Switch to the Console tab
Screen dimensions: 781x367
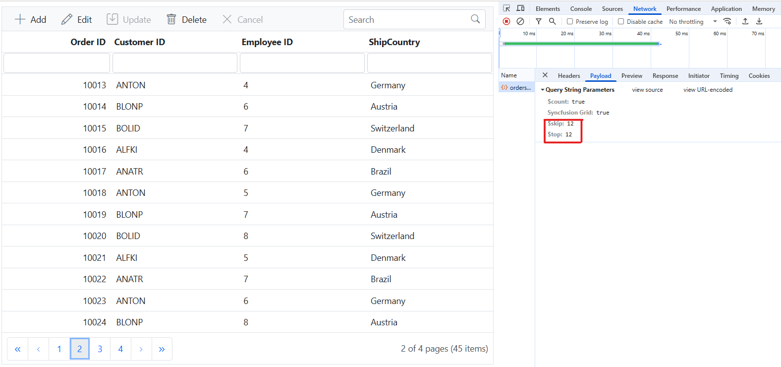pos(581,9)
